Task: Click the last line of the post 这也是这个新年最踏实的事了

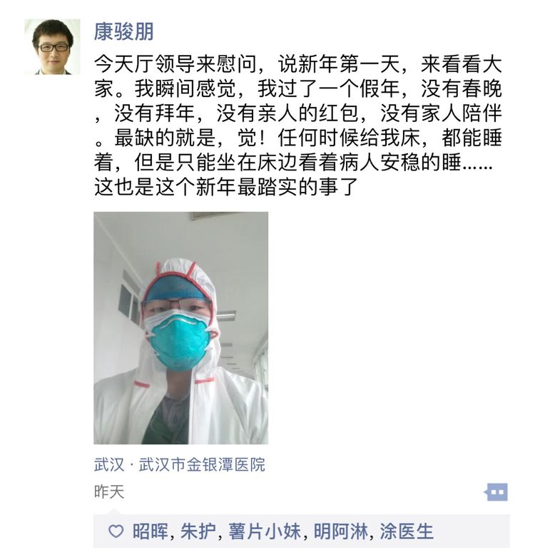Action: pos(226,186)
